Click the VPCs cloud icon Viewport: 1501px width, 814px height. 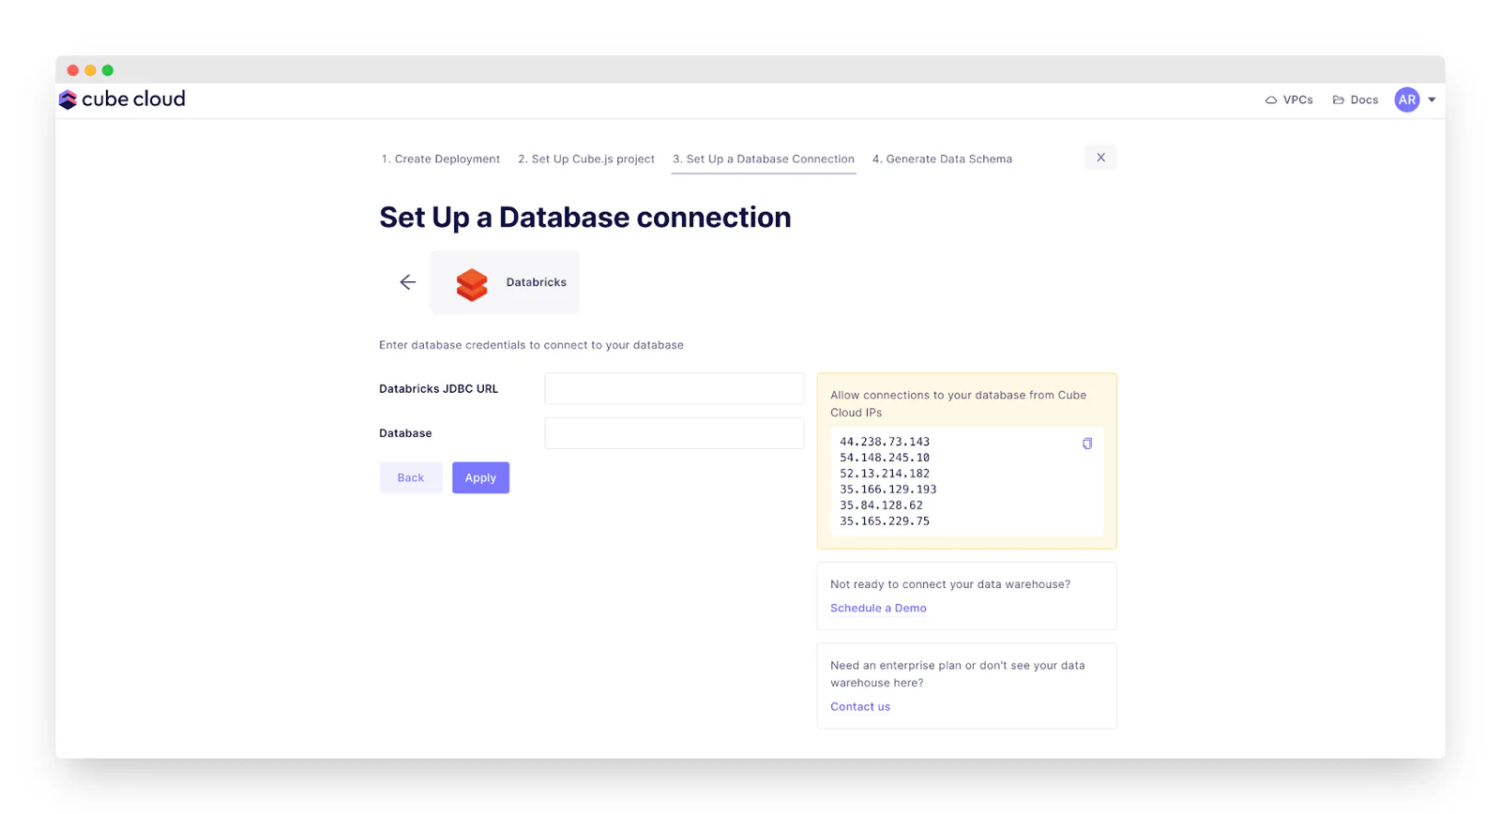[x=1271, y=99]
